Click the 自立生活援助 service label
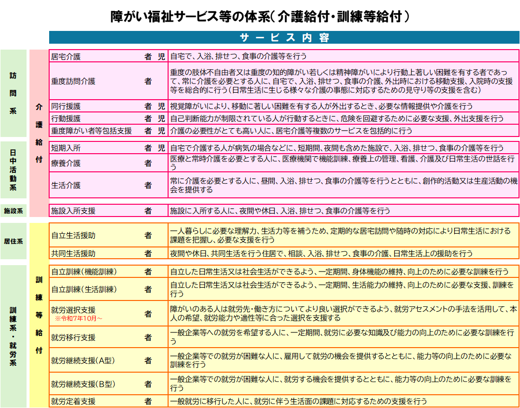 [73, 235]
